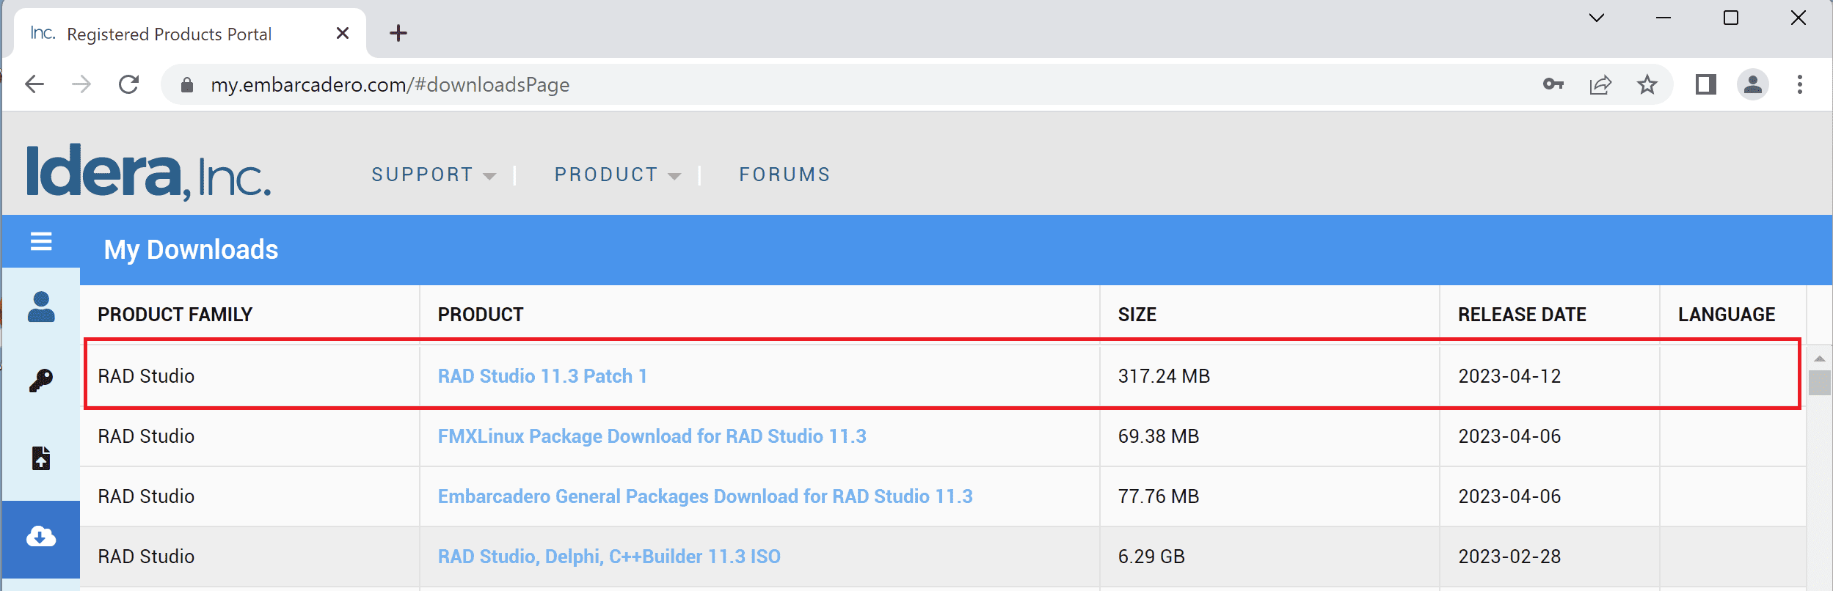The image size is (1833, 591).
Task: Open the user profile sidebar icon
Action: [x=41, y=306]
